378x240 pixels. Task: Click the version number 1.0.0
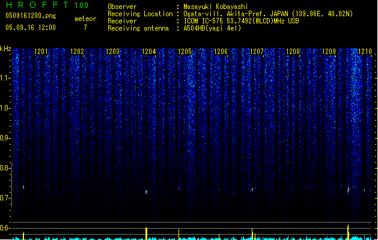point(82,5)
